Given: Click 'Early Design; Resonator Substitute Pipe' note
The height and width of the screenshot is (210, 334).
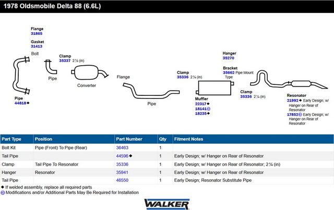Looking at the screenshot, I should 213,180.
